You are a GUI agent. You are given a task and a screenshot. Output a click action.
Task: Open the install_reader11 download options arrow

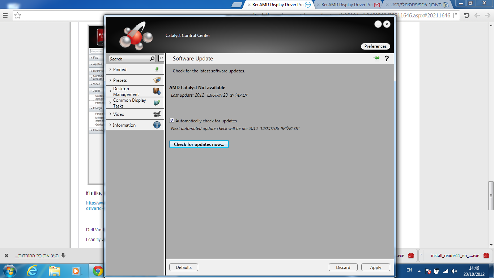[x=421, y=255]
